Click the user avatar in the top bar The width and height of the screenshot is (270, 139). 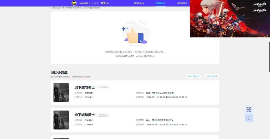tap(74, 3)
